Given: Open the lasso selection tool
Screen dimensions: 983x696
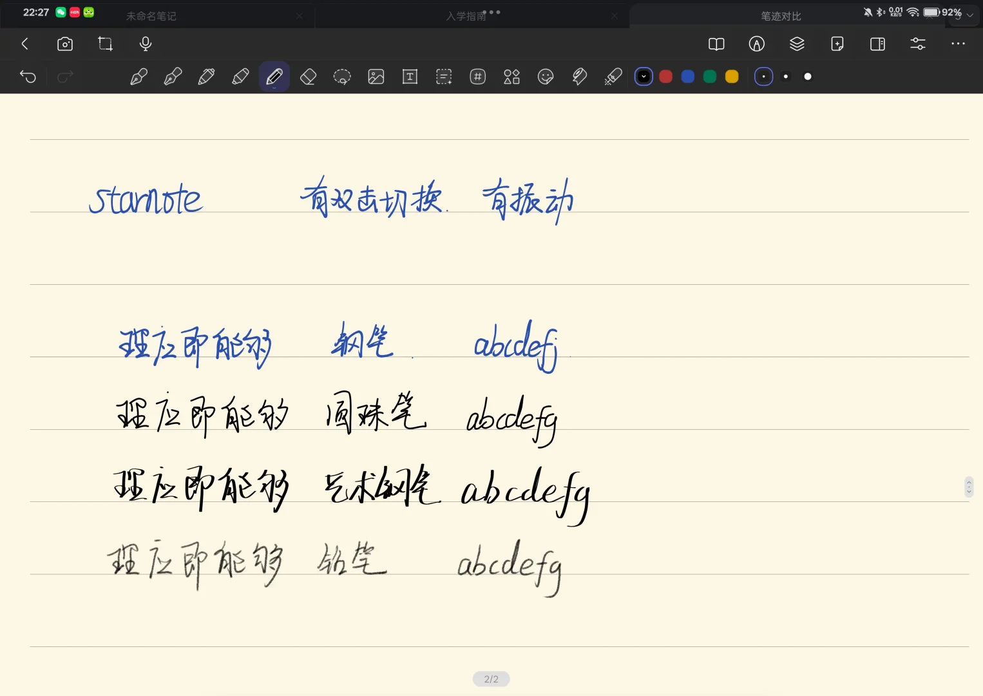Looking at the screenshot, I should coord(341,77).
